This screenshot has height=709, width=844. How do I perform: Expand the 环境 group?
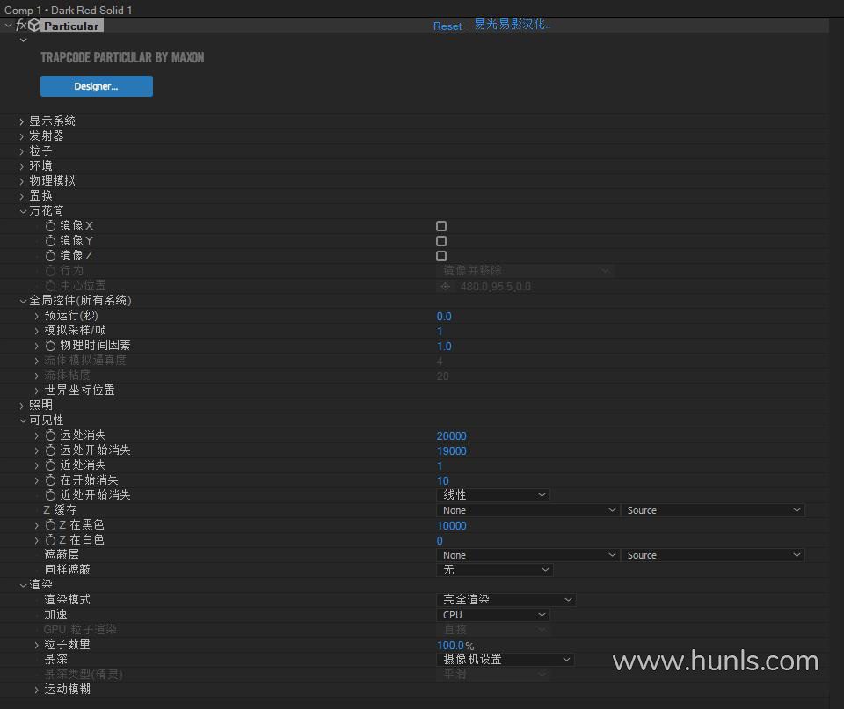[x=22, y=166]
